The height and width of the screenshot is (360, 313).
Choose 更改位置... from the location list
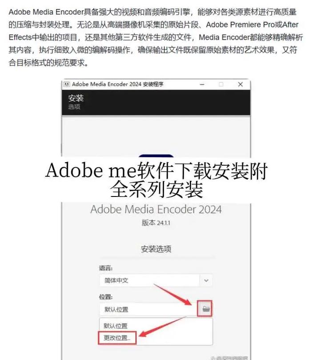(117, 338)
